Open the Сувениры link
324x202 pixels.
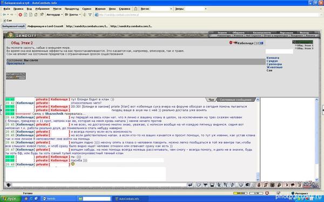(x=274, y=64)
